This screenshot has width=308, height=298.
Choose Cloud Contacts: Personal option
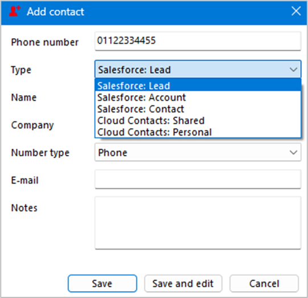[198, 132]
